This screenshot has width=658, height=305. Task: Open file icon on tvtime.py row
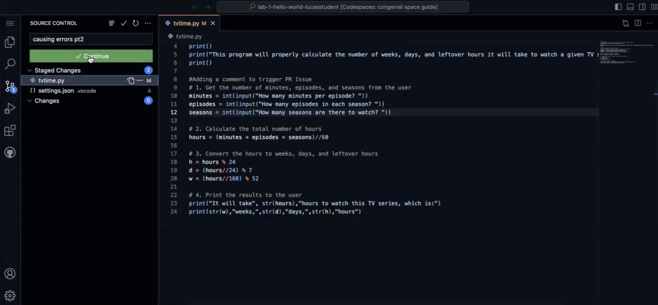pos(131,80)
